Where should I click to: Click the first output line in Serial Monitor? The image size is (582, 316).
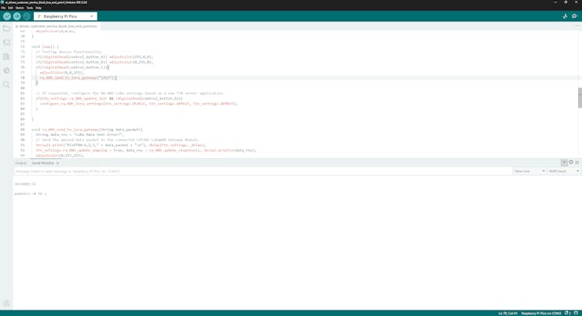tap(25, 184)
